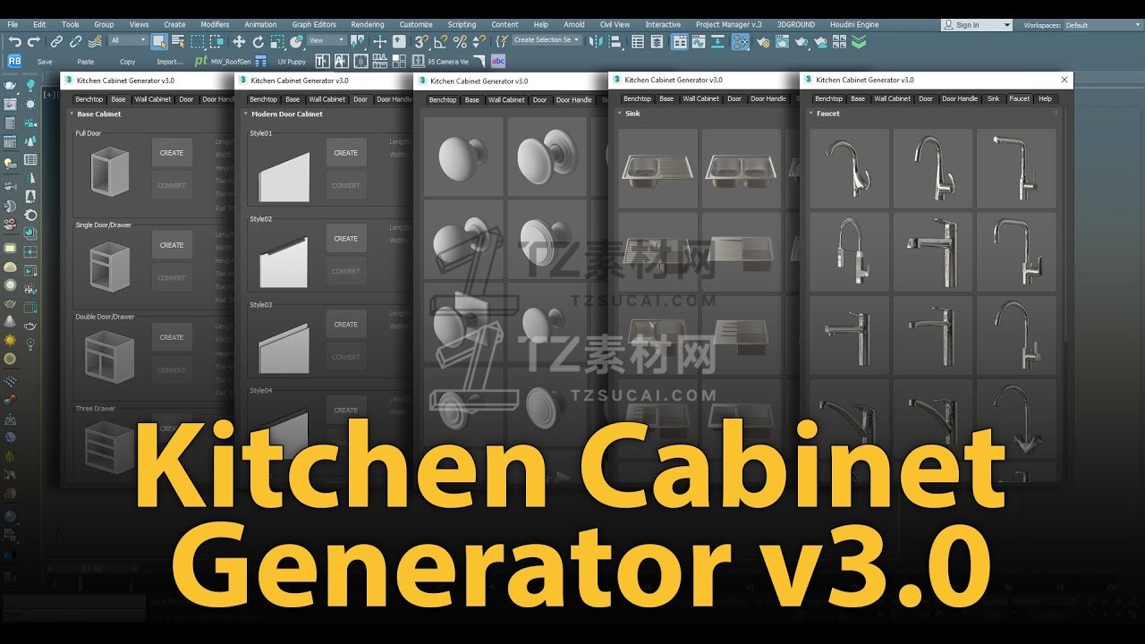Click CREATE for Full Door cabinet
Viewport: 1145px width, 644px height.
click(x=172, y=153)
